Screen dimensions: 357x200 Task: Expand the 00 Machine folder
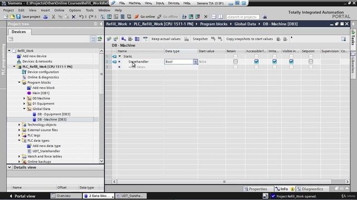25,98
